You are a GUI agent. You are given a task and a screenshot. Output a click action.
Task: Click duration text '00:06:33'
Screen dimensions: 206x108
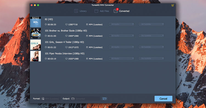click(52, 24)
